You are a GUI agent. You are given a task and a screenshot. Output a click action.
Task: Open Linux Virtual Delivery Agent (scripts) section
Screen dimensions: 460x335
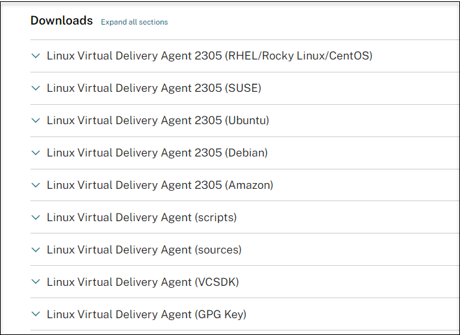pos(141,217)
